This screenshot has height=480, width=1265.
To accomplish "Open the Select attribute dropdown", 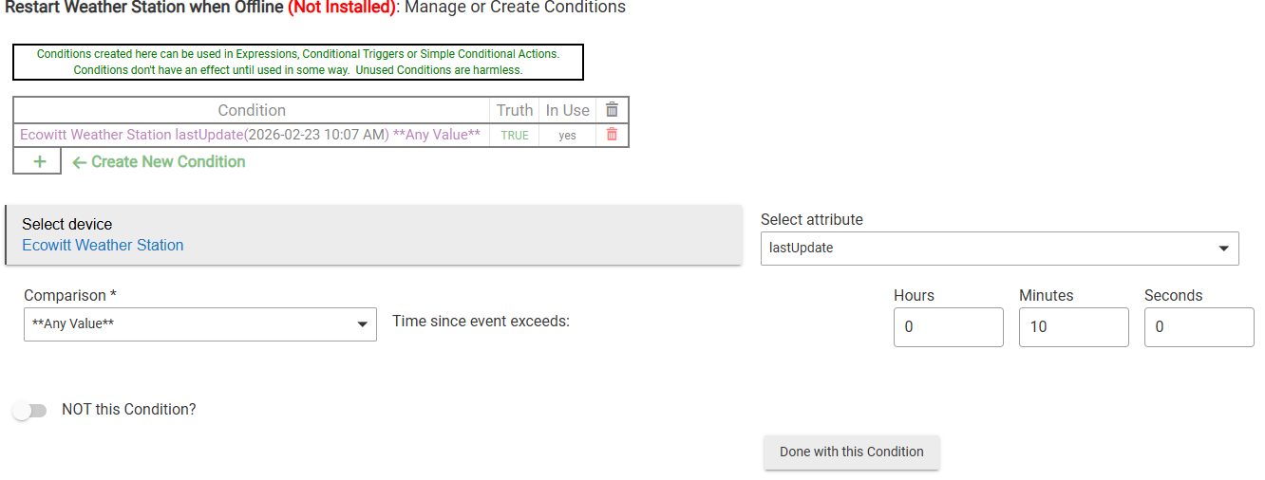I will (x=999, y=249).
